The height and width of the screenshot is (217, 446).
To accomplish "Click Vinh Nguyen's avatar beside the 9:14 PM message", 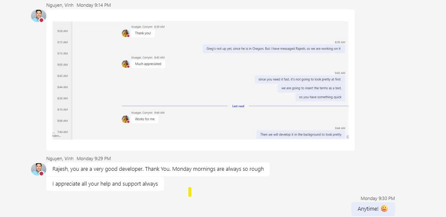I will pos(38,16).
